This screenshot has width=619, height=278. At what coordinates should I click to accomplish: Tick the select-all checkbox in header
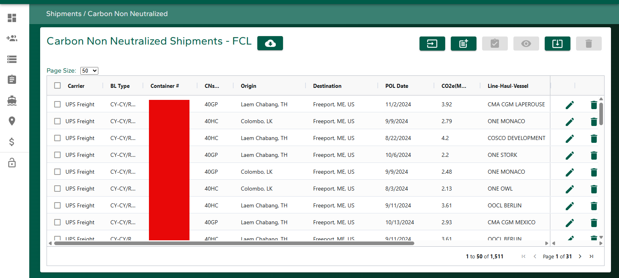point(57,85)
